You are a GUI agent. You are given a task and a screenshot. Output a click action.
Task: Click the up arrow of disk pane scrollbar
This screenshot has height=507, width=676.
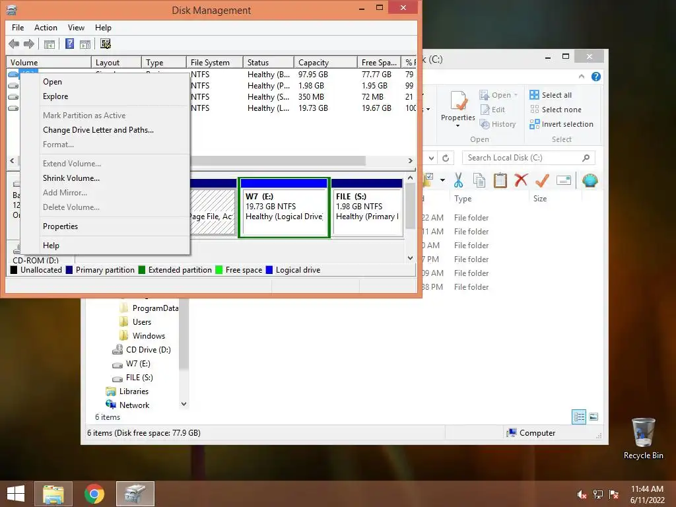(x=410, y=178)
